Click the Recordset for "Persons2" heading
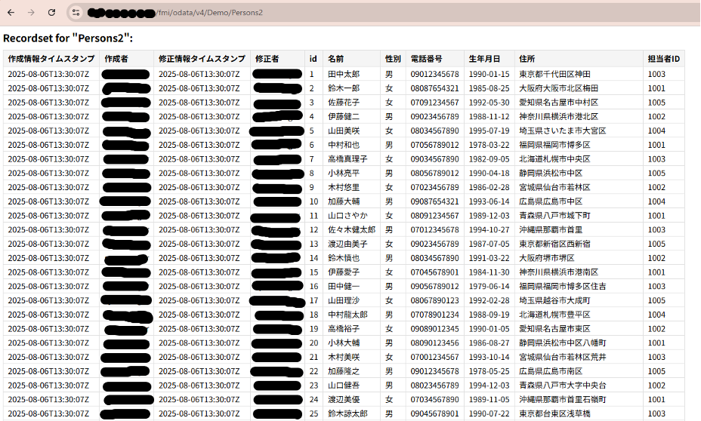Viewport: 701px width, 421px height. tap(68, 38)
